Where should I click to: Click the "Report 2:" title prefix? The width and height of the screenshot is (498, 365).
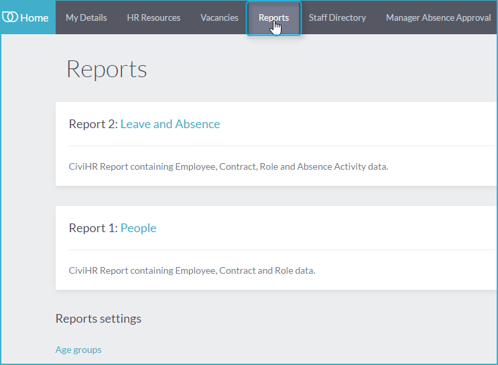(93, 124)
